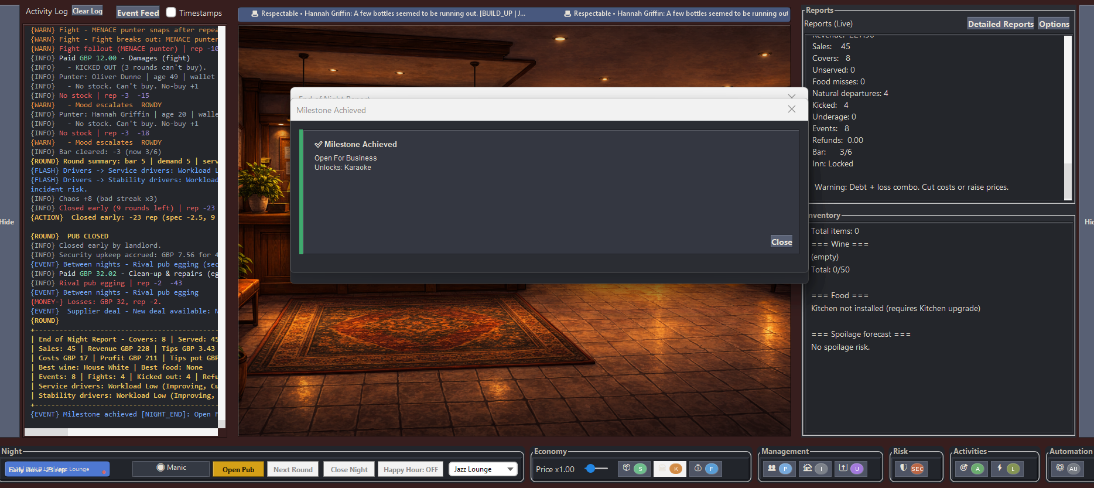Switch to the Event Feed tab
The width and height of the screenshot is (1094, 488).
138,12
